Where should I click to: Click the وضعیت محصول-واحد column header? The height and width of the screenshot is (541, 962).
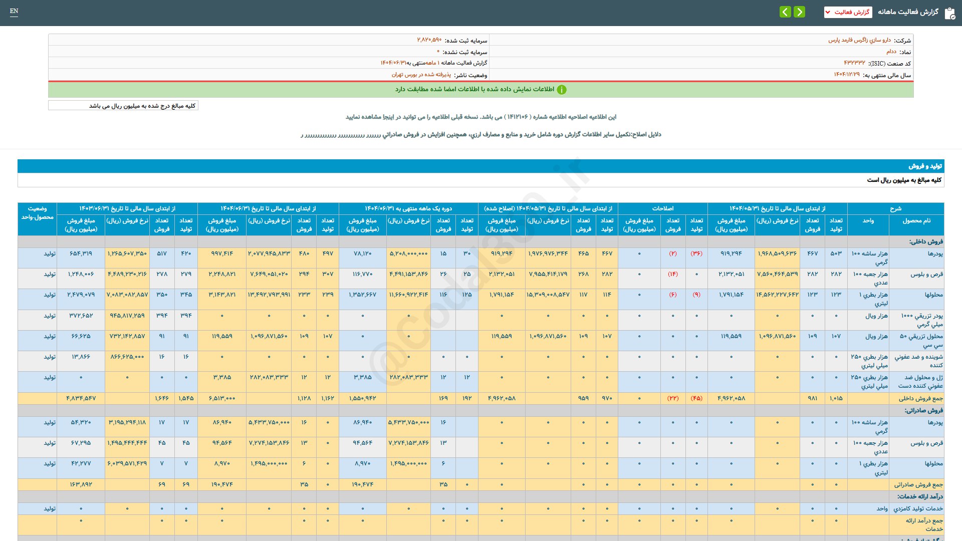coord(37,213)
